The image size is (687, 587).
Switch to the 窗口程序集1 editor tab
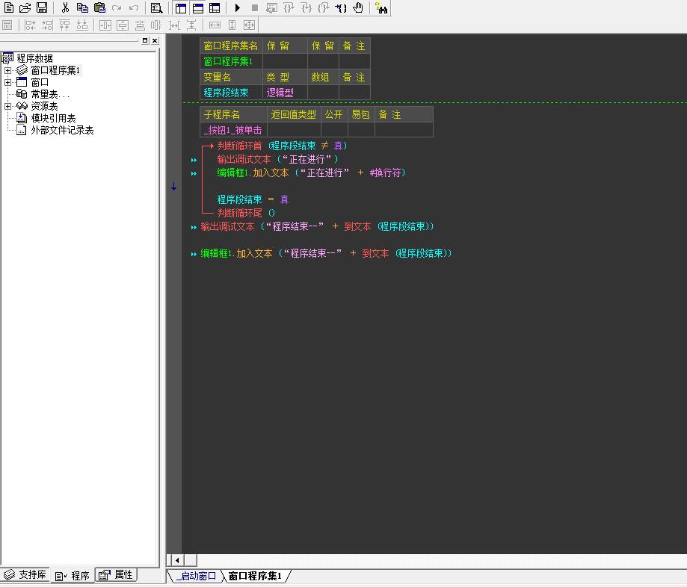pos(255,576)
